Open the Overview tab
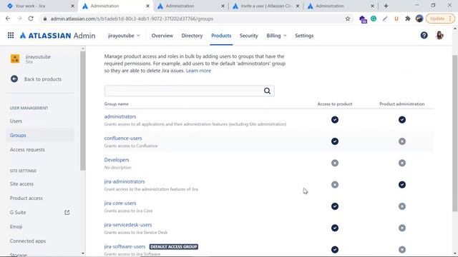Viewport: 458px width, 257px height. pyautogui.click(x=162, y=36)
